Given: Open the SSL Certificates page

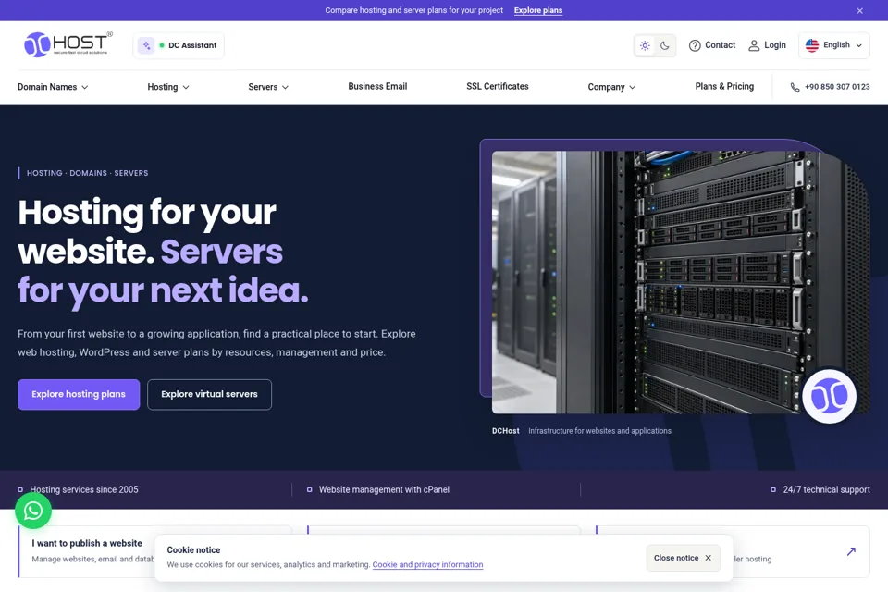Looking at the screenshot, I should click(x=498, y=86).
